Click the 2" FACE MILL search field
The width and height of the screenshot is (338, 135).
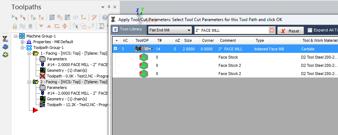click(232, 30)
